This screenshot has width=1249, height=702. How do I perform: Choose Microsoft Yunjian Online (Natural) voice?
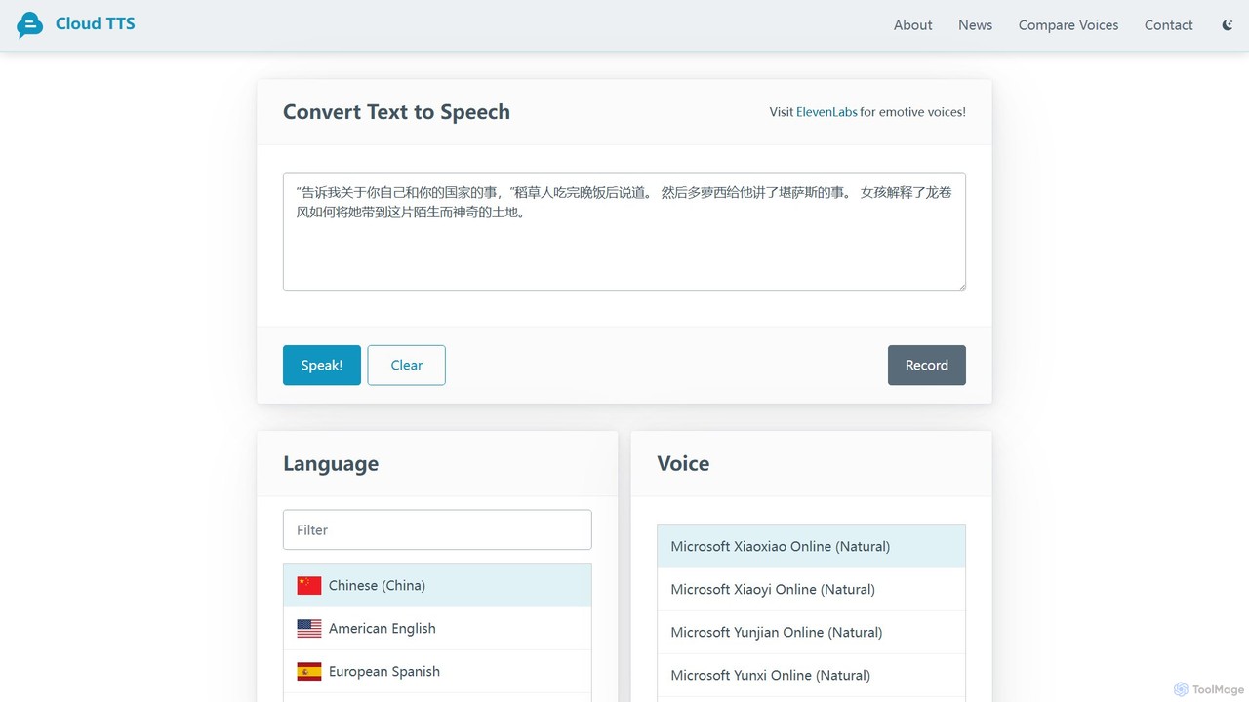811,632
